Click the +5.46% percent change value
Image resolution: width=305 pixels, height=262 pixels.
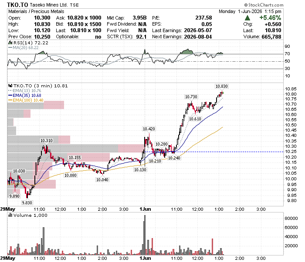click(x=270, y=18)
